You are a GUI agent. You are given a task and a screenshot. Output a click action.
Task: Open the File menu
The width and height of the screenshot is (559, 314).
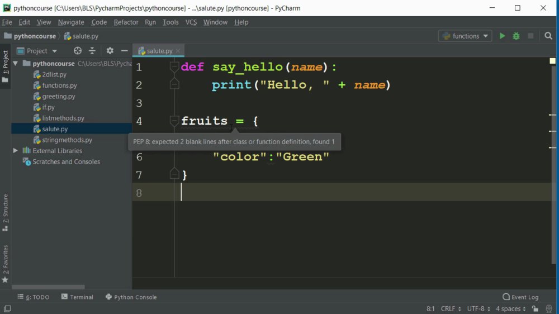[7, 22]
